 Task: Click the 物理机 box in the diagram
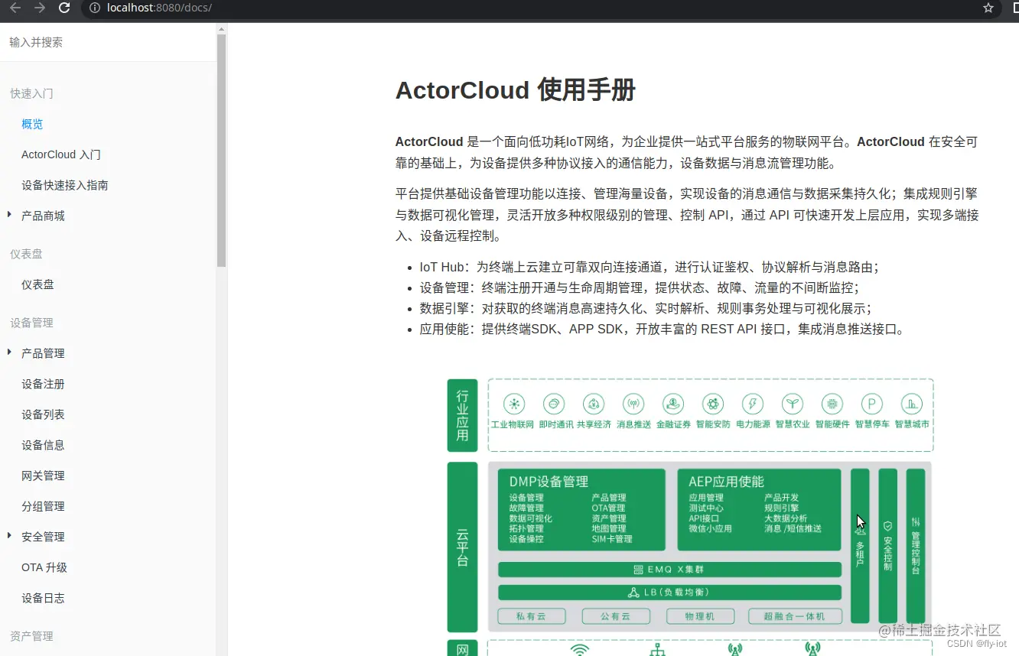pos(700,616)
